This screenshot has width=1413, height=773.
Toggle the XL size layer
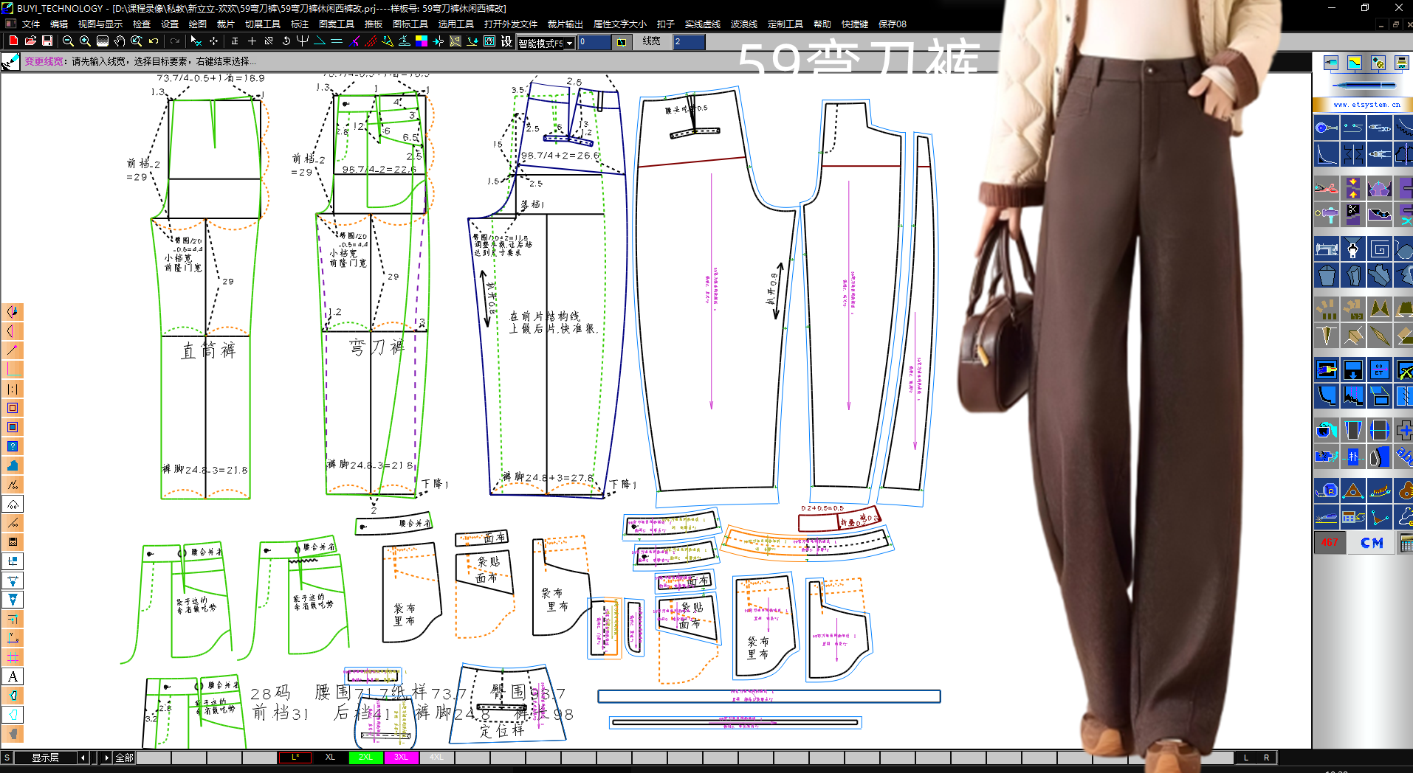click(330, 758)
